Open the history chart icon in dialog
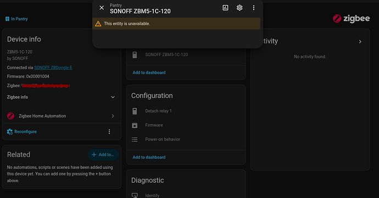Viewport: 379px width, 198px height. (225, 8)
